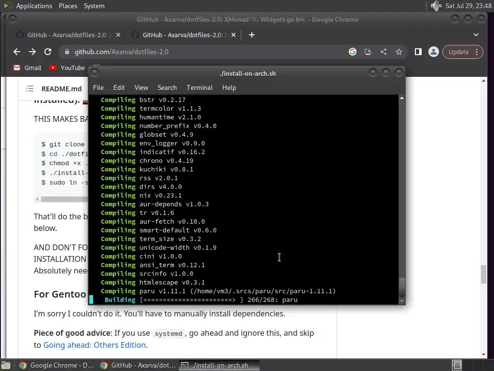Click the 'For Gentoo' heading in README
The image size is (494, 371).
60,294
